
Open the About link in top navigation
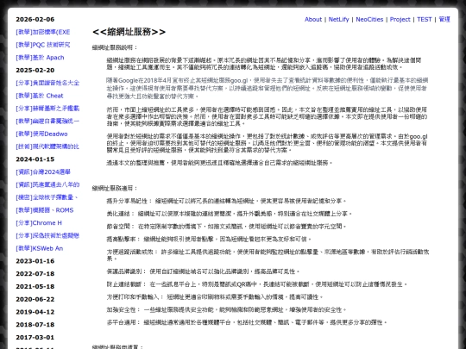(x=313, y=19)
